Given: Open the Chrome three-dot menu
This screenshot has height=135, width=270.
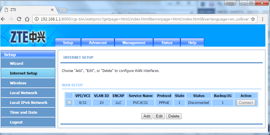Looking at the screenshot, I should point(262,19).
